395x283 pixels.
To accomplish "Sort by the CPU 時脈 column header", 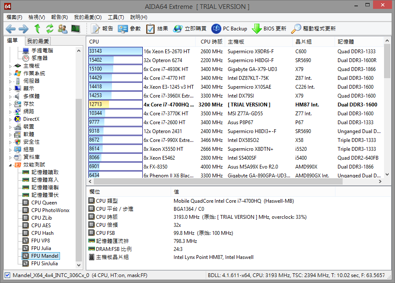I will coord(211,42).
